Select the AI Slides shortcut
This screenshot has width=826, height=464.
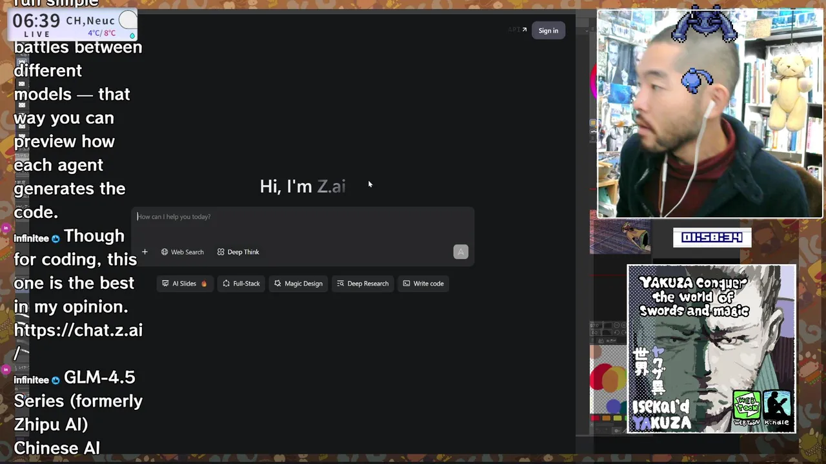coord(184,284)
